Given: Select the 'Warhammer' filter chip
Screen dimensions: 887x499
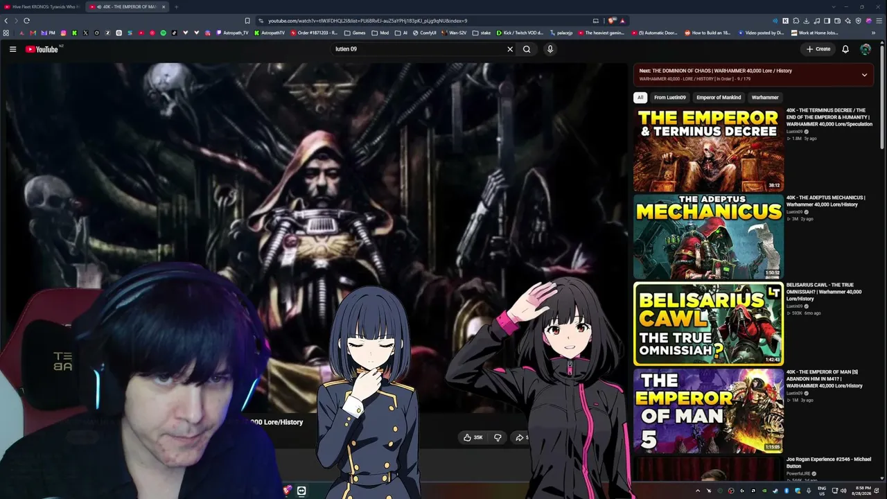Looking at the screenshot, I should pos(765,98).
